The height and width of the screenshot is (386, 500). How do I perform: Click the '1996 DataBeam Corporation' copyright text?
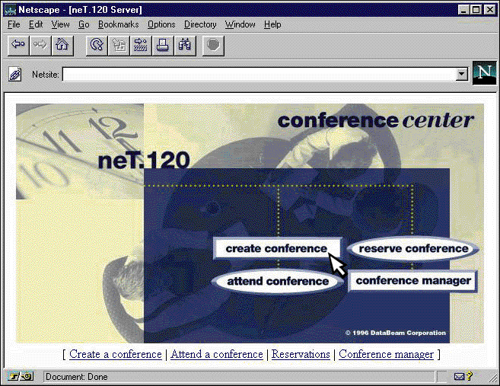pyautogui.click(x=396, y=333)
